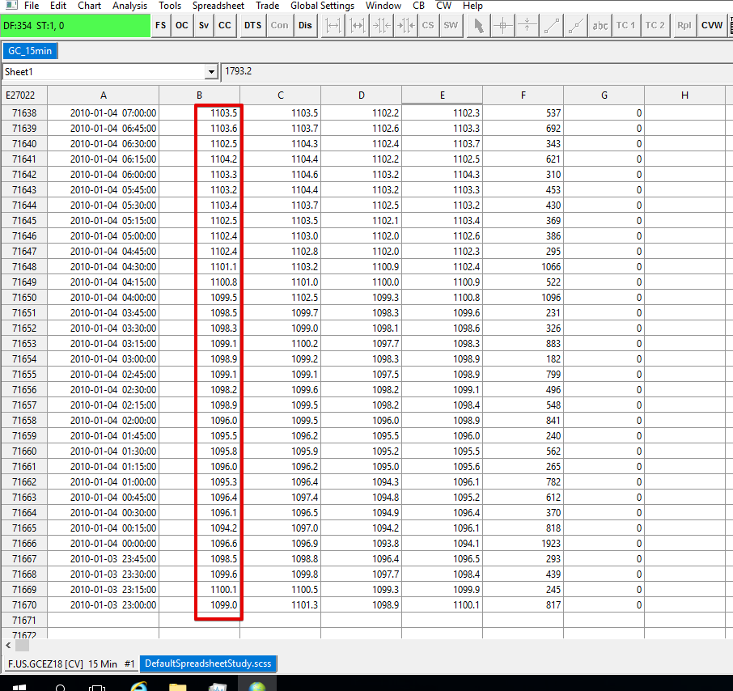The image size is (733, 691).
Task: Switch to F.US.GCEZ18 [CV] 15 Min tab
Action: click(71, 663)
